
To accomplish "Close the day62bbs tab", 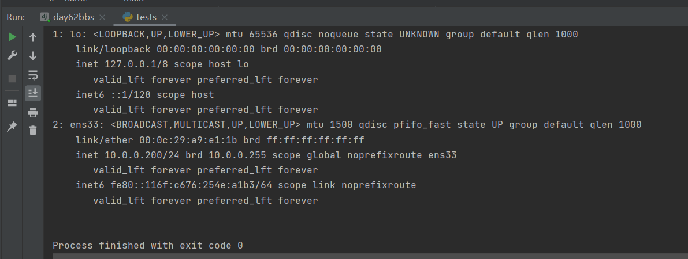I will point(102,17).
